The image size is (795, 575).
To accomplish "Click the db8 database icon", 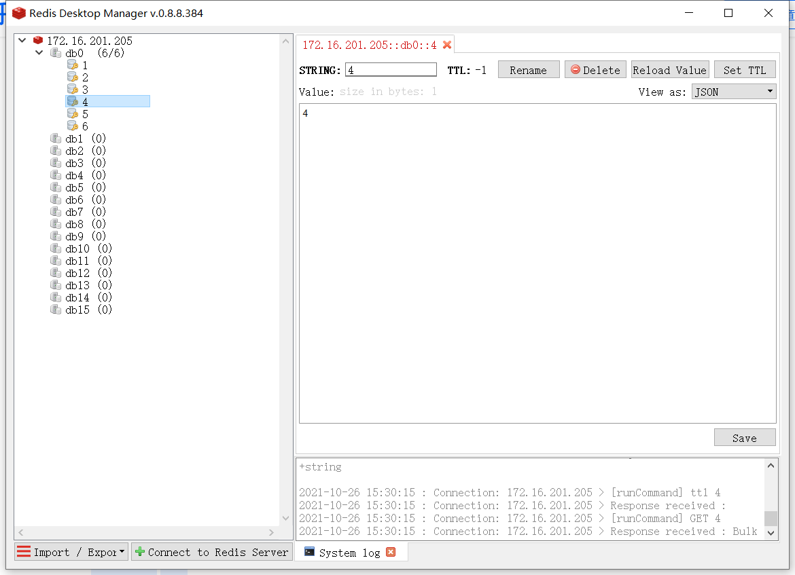I will tap(56, 223).
